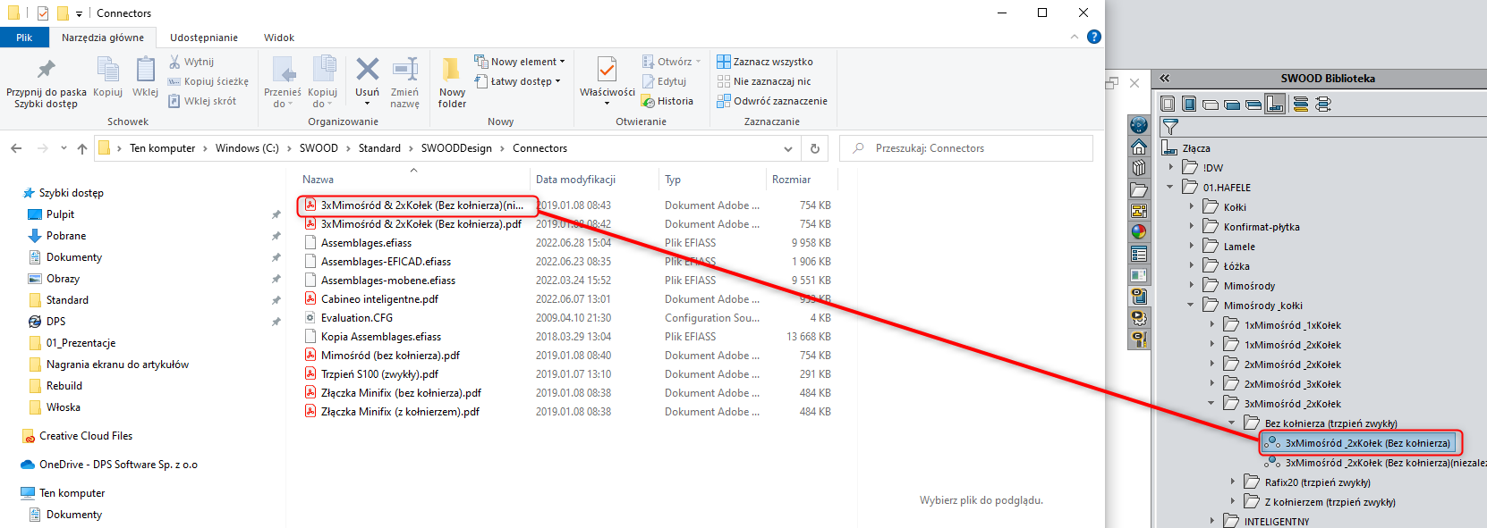The height and width of the screenshot is (528, 1487).
Task: Open the Plik menu tab
Action: (x=24, y=38)
